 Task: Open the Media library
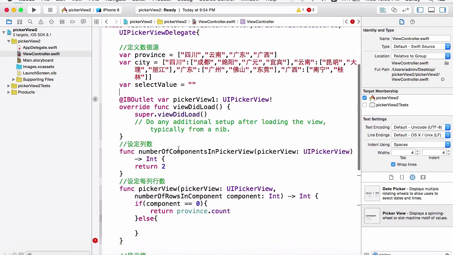(423, 177)
